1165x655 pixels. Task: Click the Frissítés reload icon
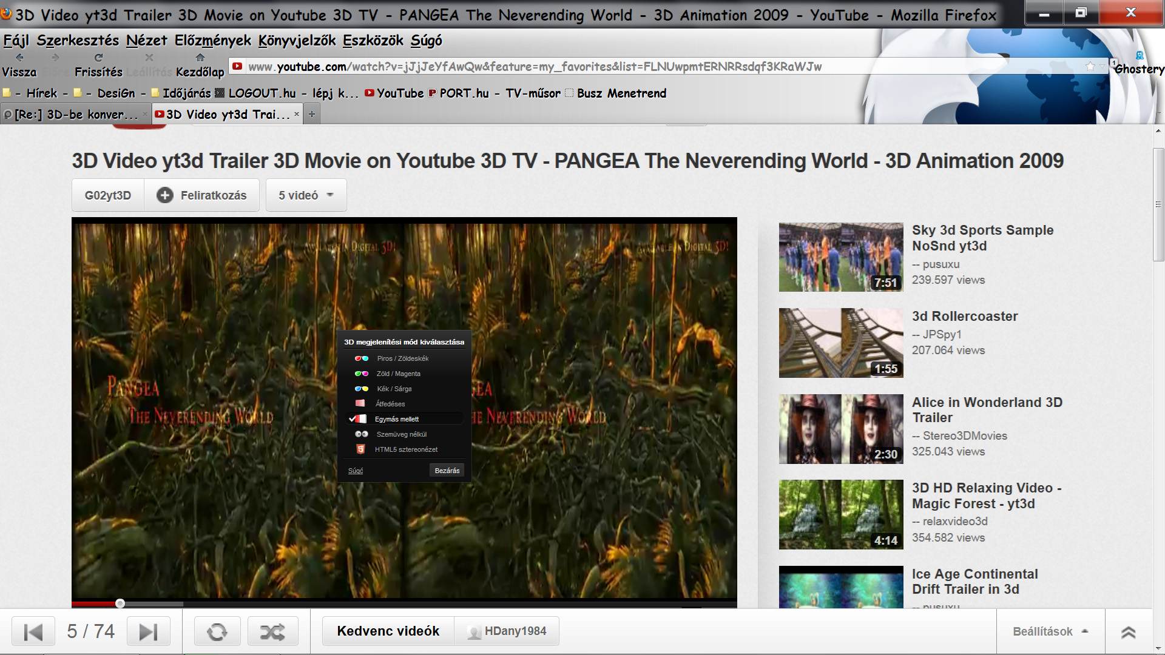click(98, 58)
